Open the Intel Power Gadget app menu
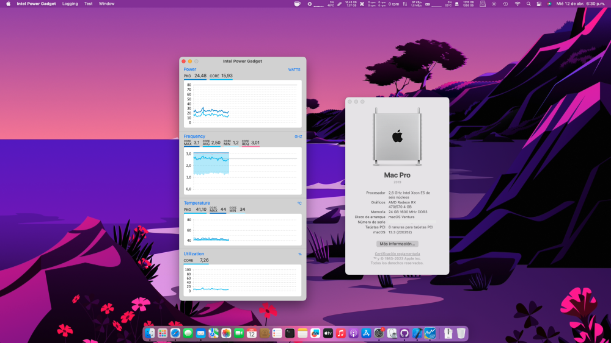 click(36, 4)
